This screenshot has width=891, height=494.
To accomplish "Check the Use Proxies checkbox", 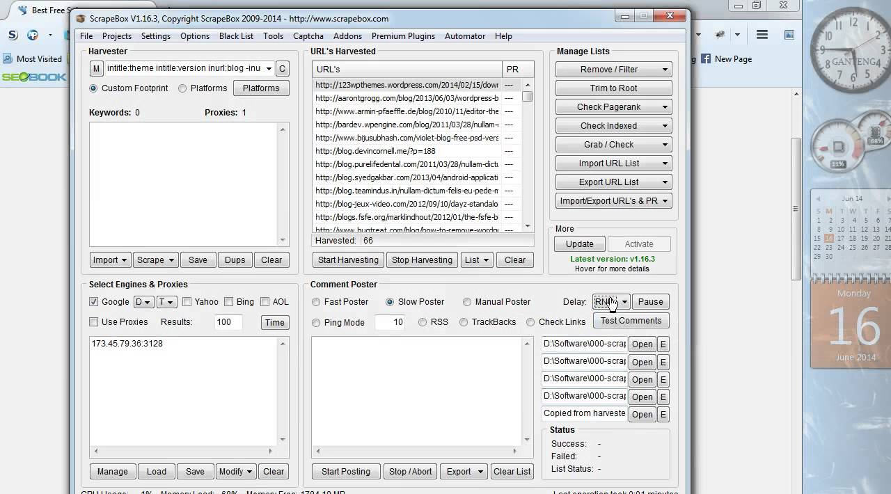I will (93, 322).
